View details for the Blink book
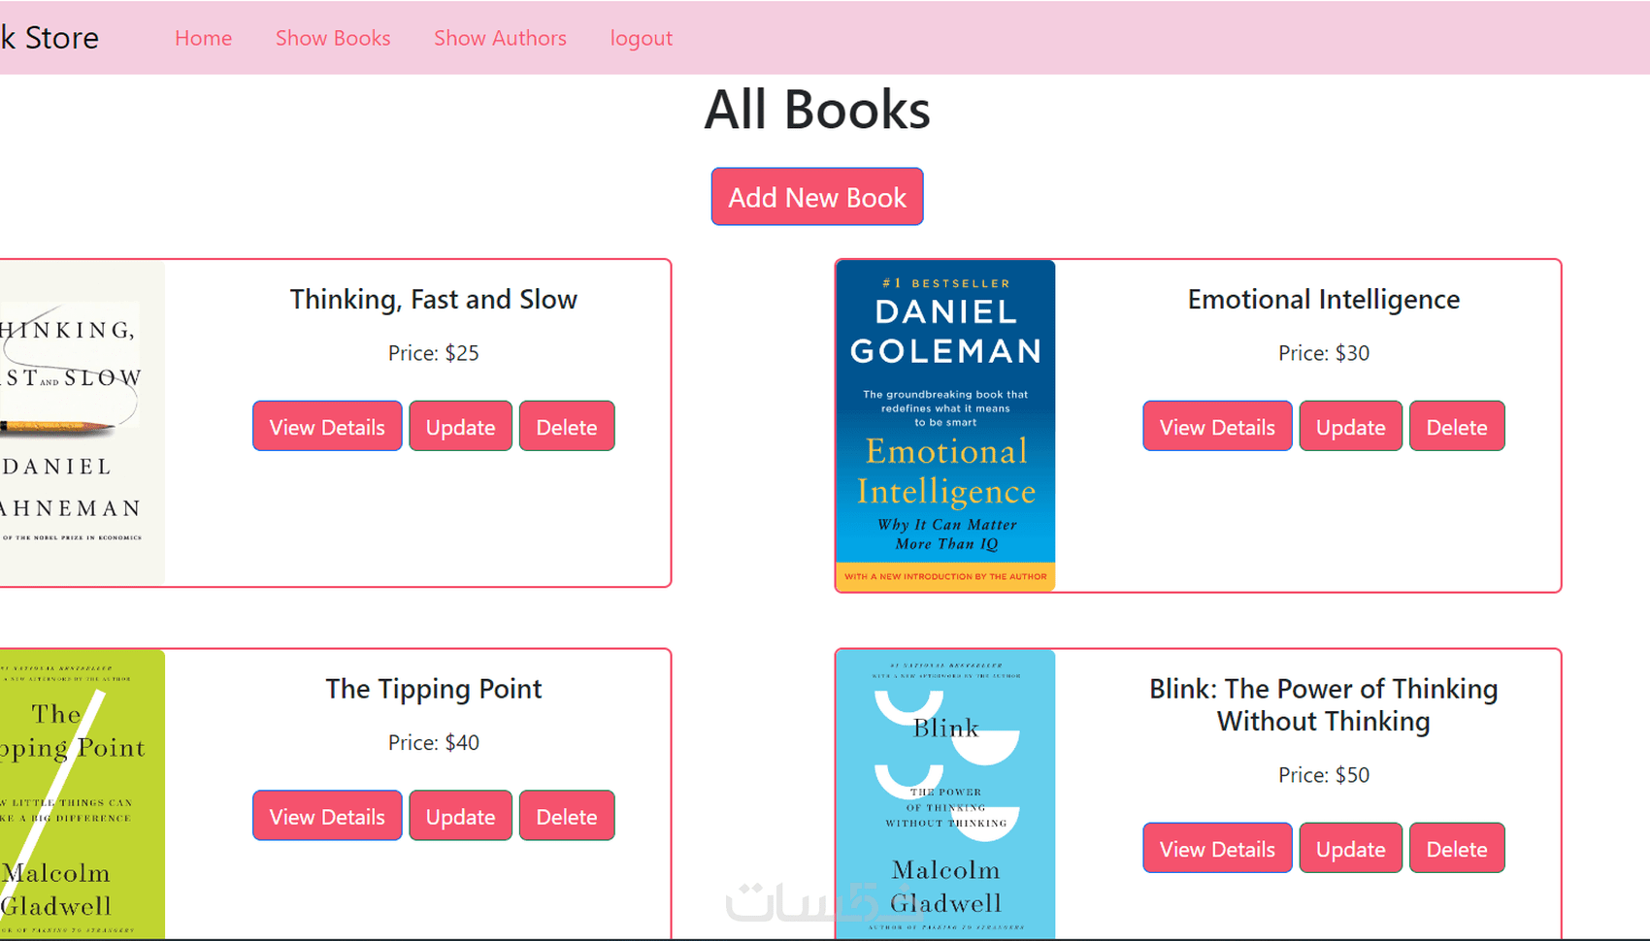Screen dimensions: 1650x941 point(1217,849)
